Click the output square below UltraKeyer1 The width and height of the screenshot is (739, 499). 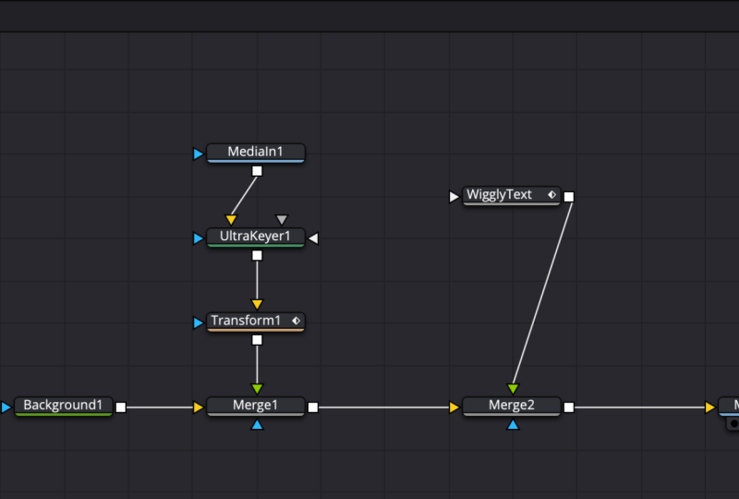257,256
